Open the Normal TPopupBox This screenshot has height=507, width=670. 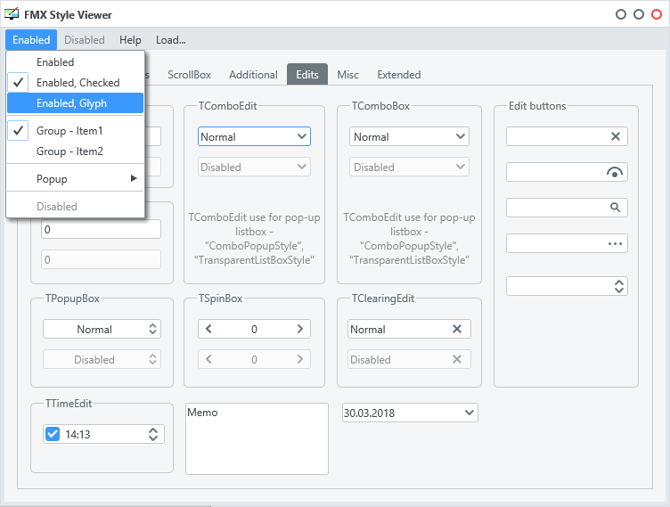point(102,329)
